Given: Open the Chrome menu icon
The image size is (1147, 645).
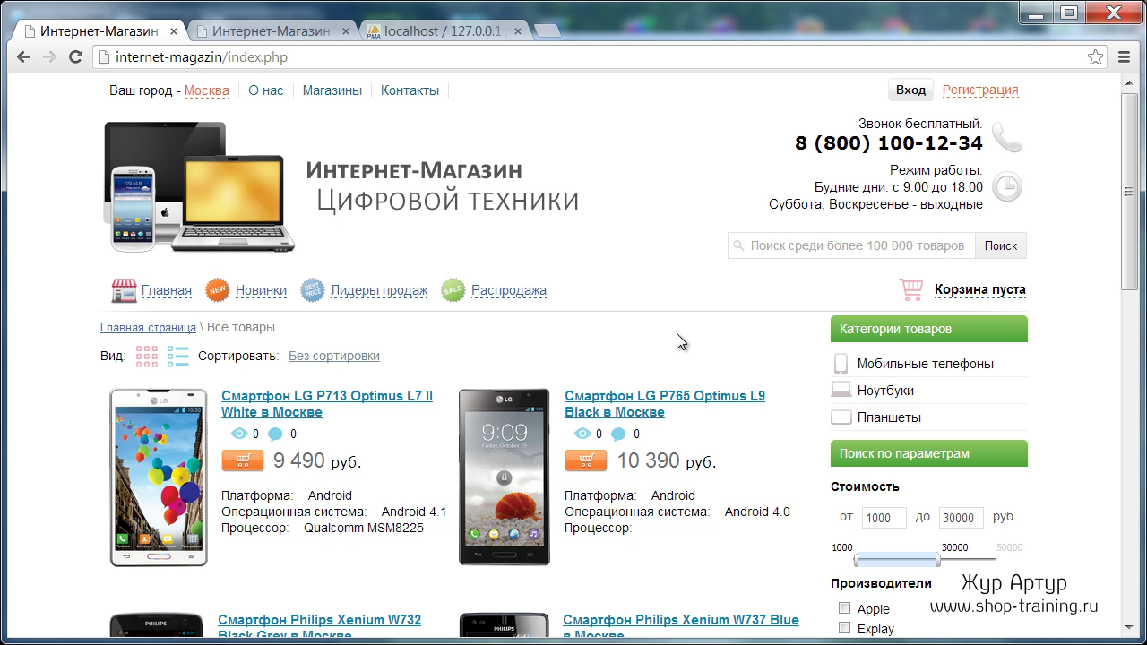Looking at the screenshot, I should 1125,57.
